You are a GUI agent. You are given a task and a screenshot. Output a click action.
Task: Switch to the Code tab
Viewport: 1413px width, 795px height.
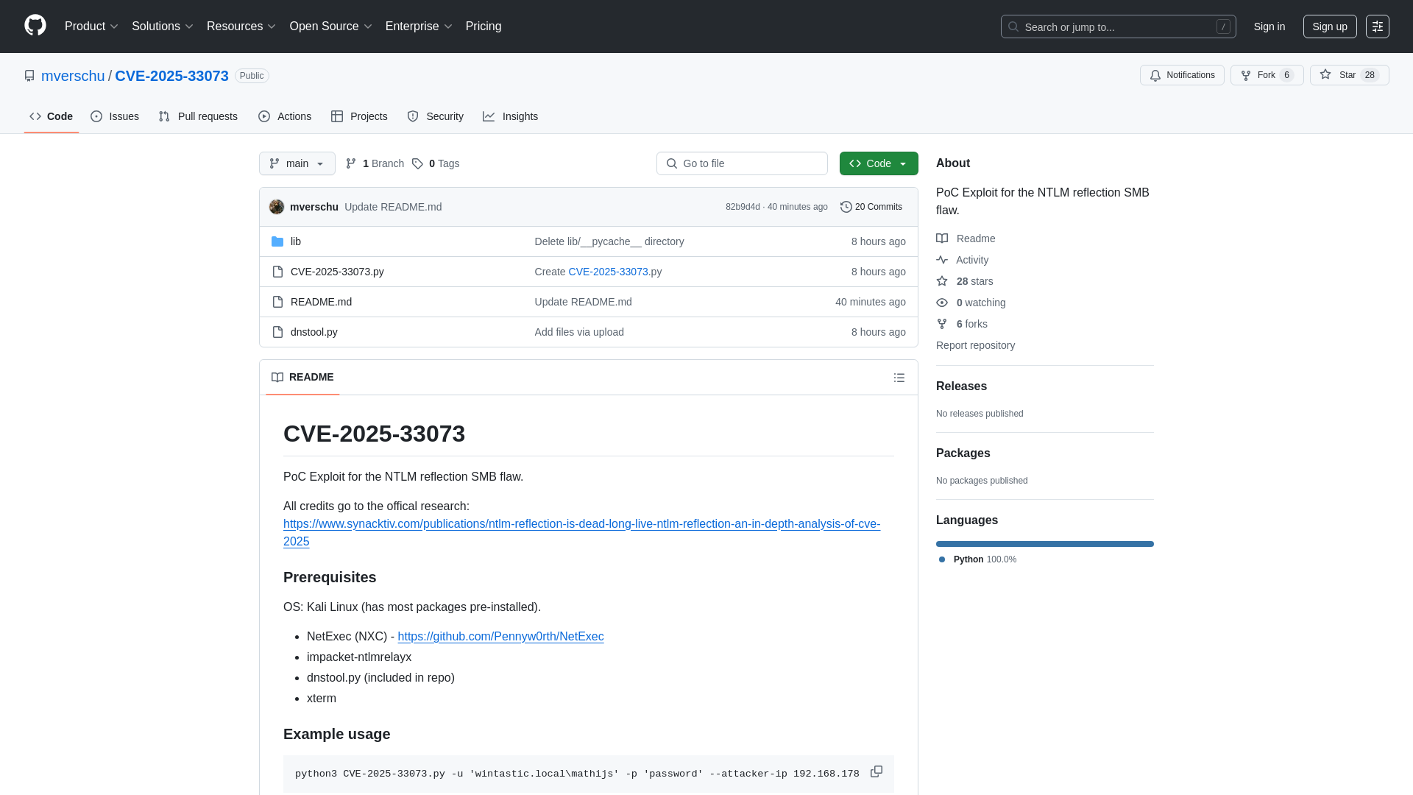(x=52, y=116)
